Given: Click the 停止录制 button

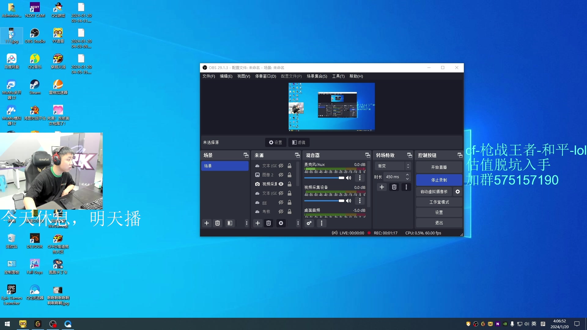Looking at the screenshot, I should click(439, 180).
